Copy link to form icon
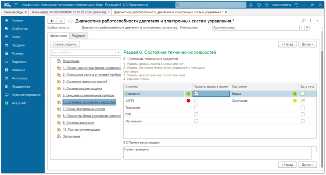This screenshot has width=326, height=175. pyautogui.click(x=303, y=21)
